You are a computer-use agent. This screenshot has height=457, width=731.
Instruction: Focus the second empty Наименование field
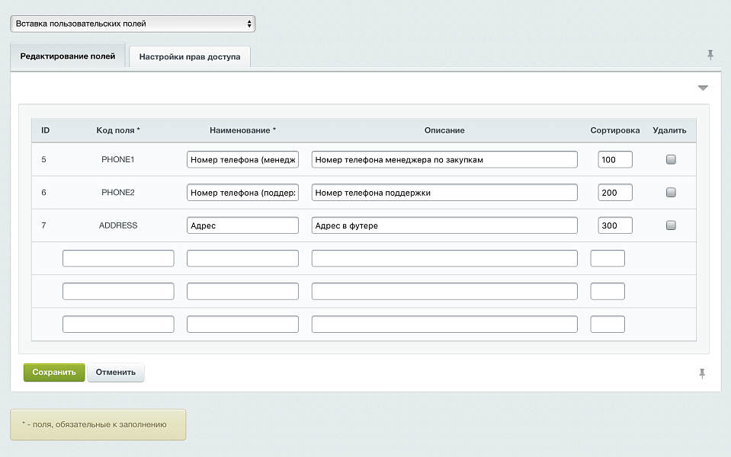(242, 292)
